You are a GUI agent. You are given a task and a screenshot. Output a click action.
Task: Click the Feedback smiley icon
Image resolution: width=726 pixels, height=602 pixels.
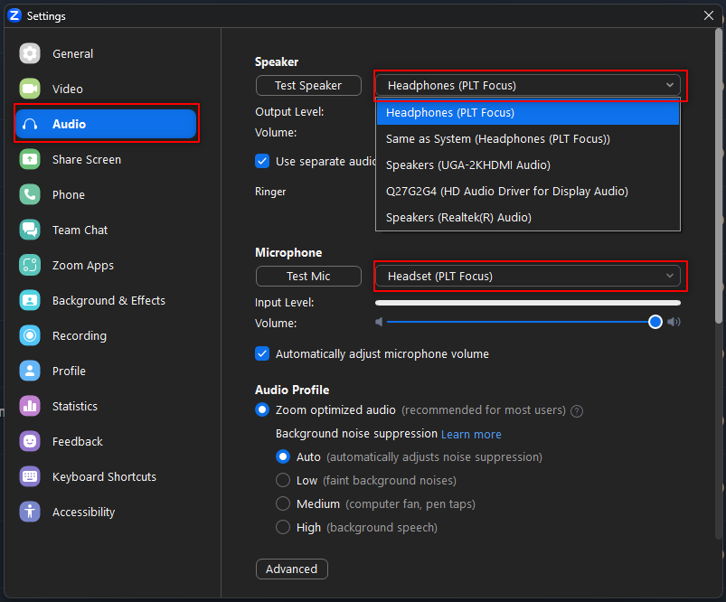[x=30, y=441]
